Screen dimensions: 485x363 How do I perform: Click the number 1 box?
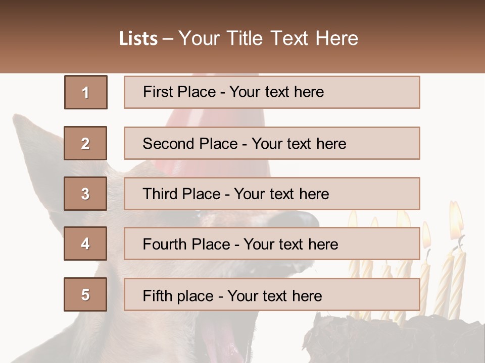(x=86, y=92)
